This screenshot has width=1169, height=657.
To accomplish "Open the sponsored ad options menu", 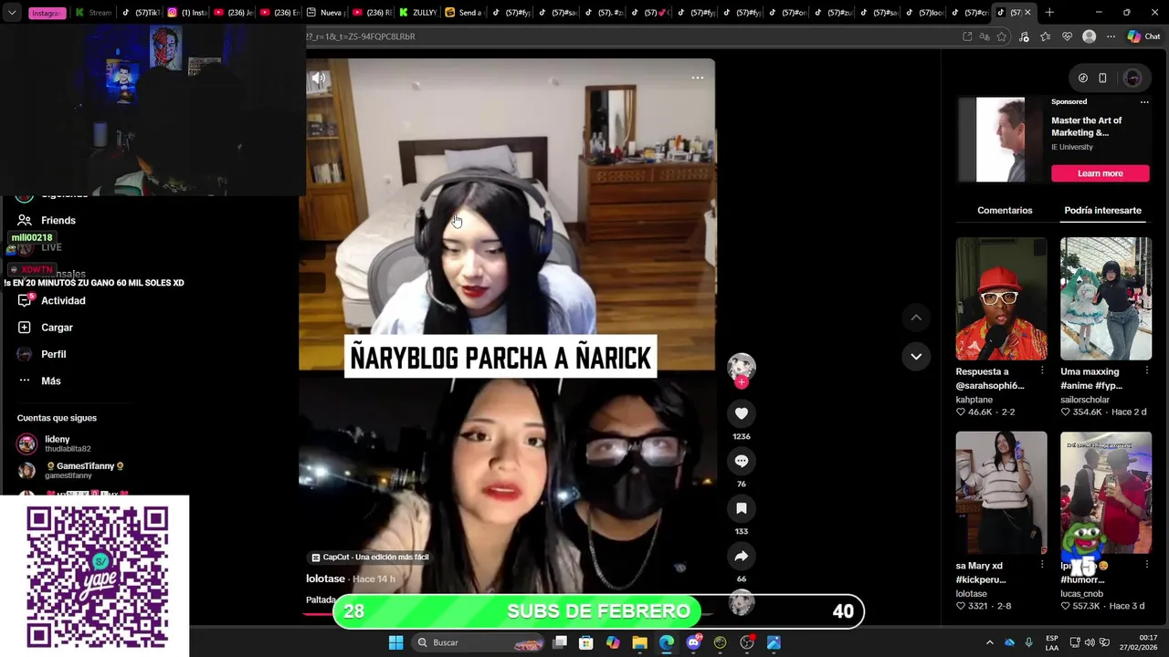I will pyautogui.click(x=1144, y=102).
